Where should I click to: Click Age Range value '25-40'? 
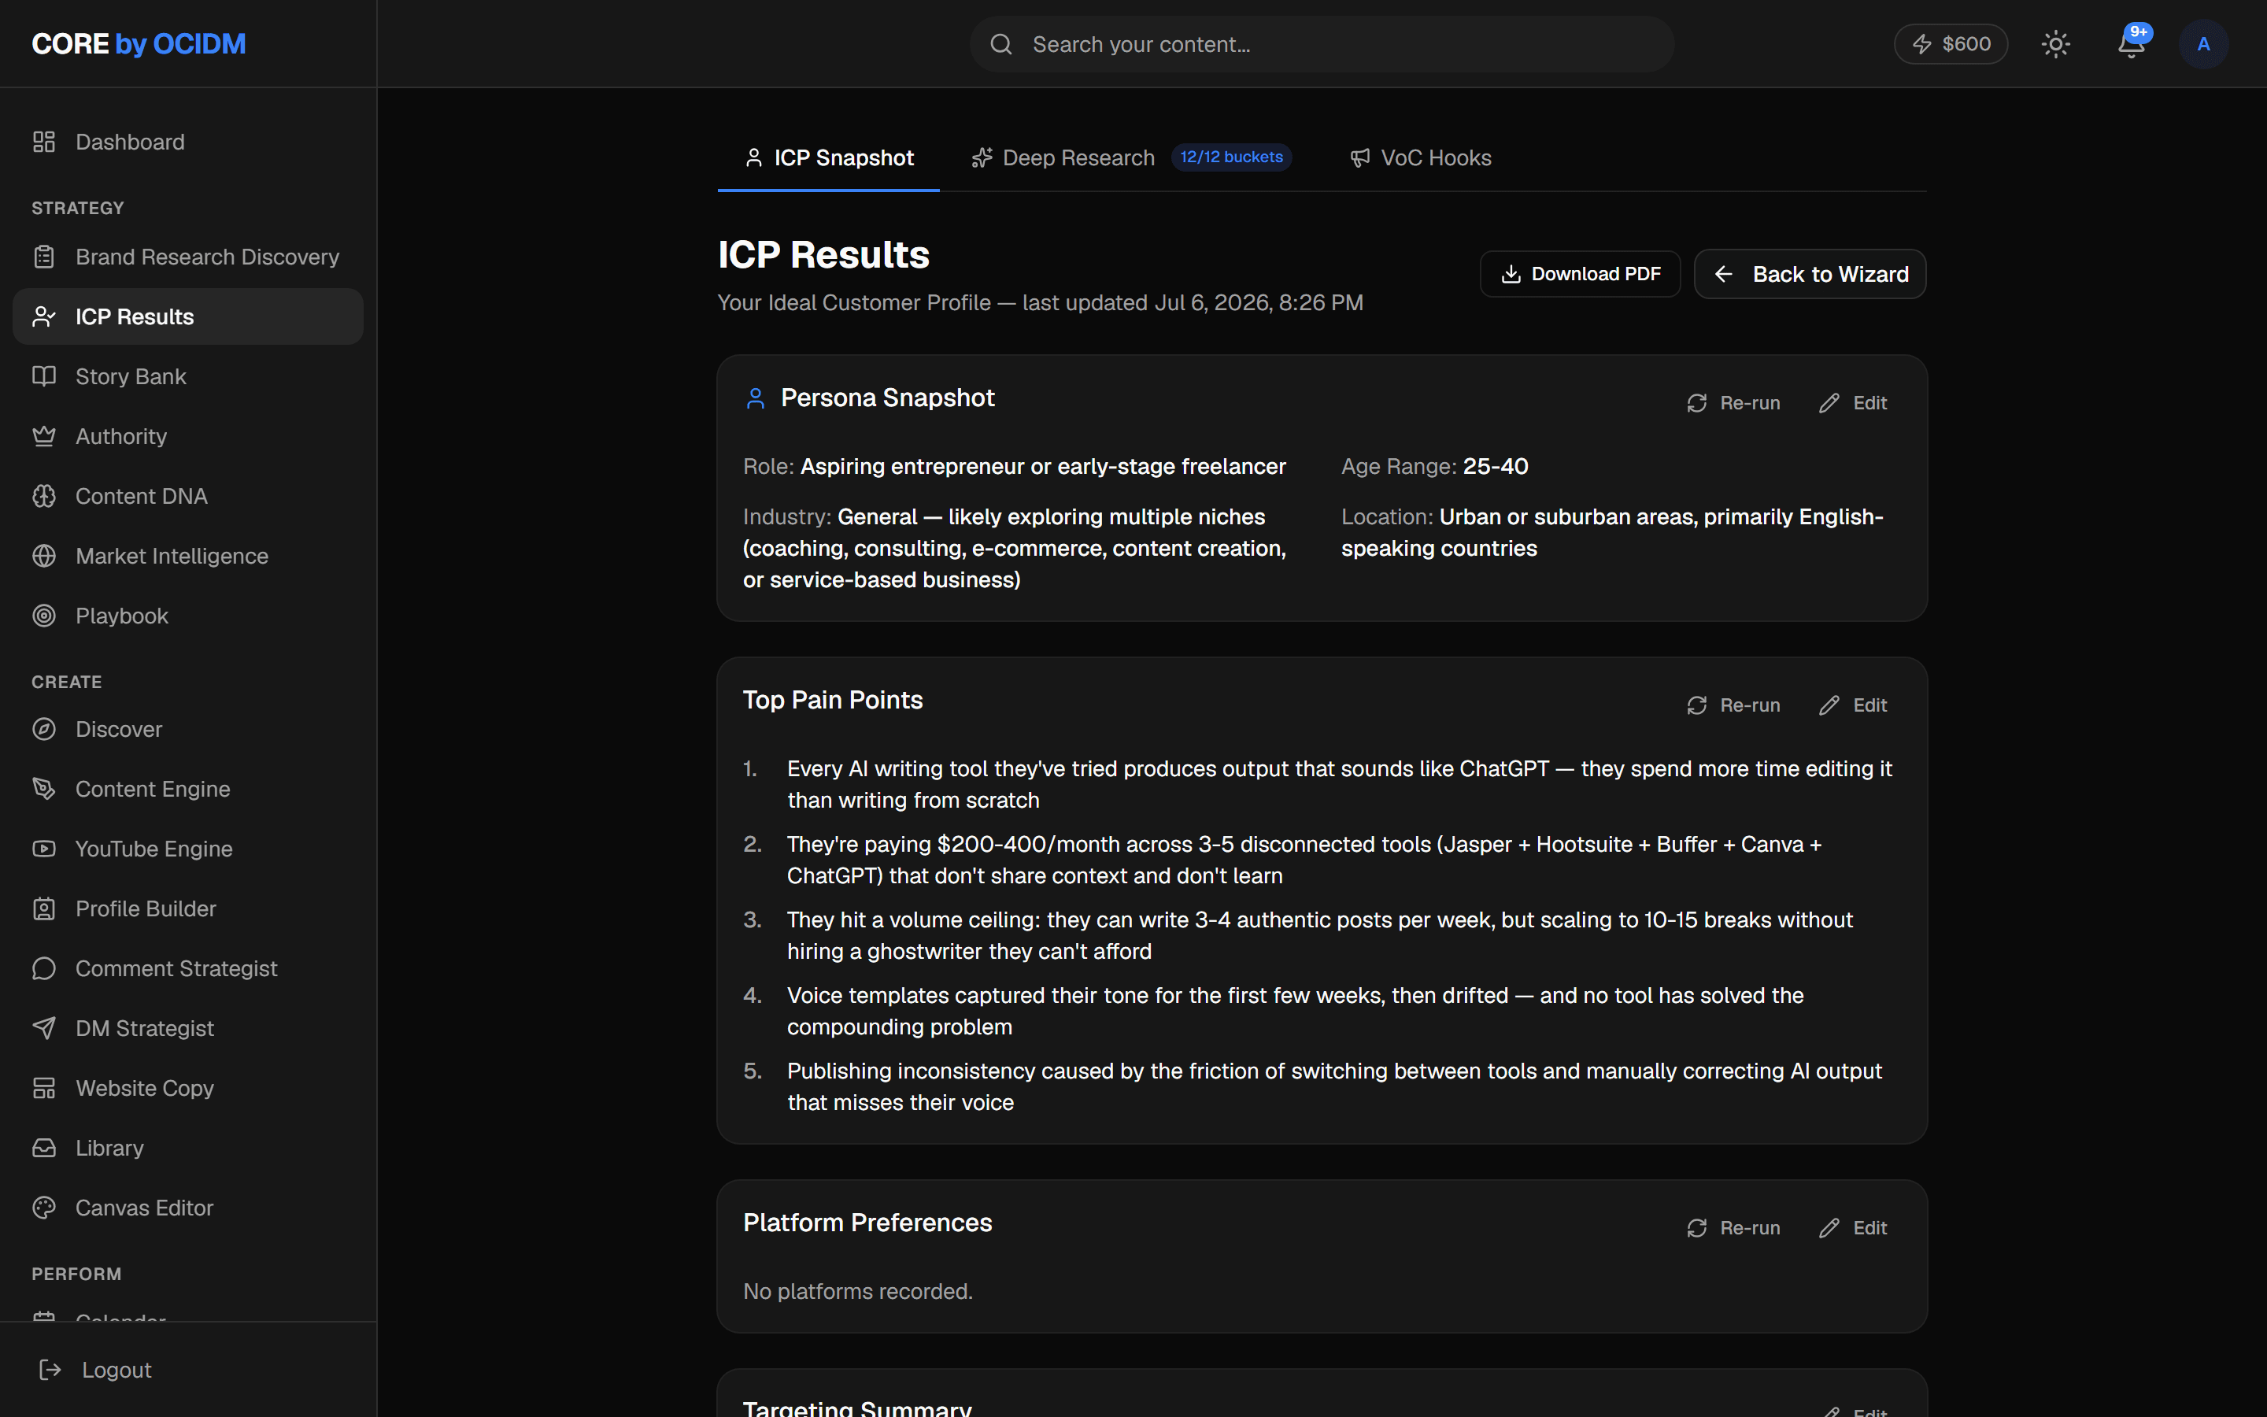1496,467
